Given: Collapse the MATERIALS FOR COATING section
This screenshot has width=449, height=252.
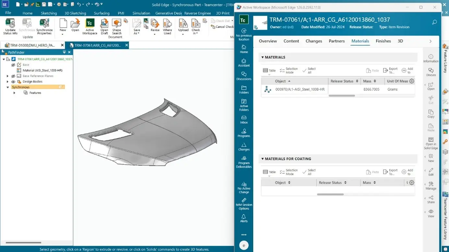Looking at the screenshot, I should (262, 159).
